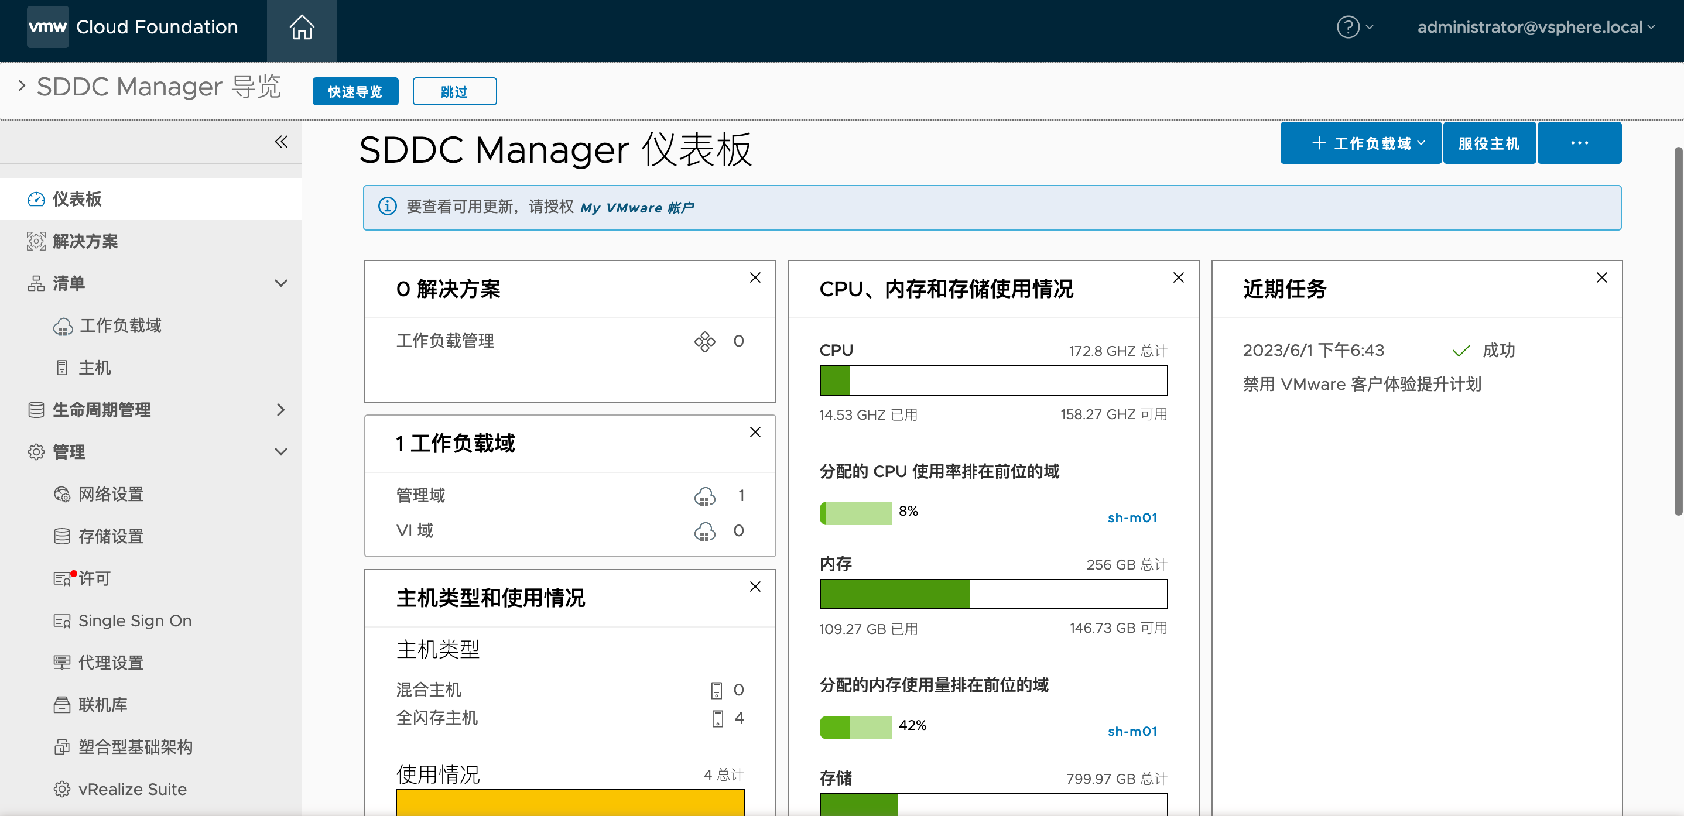Click the 服役主机 button
1684x816 pixels.
[x=1489, y=142]
